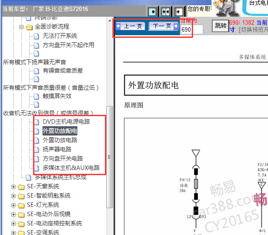The height and width of the screenshot is (235, 268).
Task: Click the document icon beside 触摸屏失效
Action: tap(37, 96)
